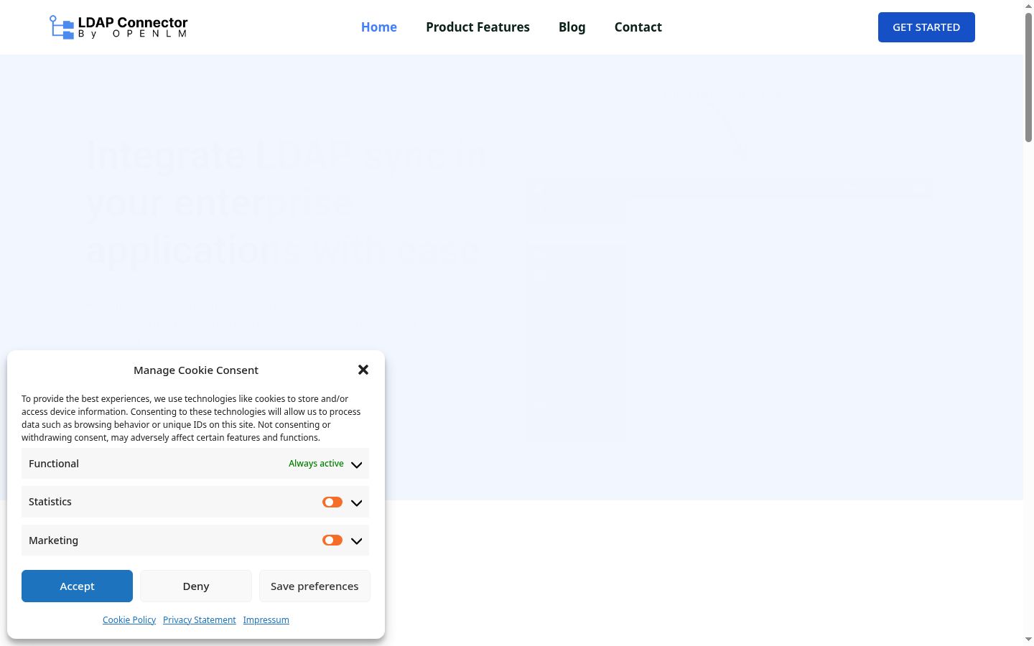Save cookie preferences
Image resolution: width=1034 pixels, height=646 pixels.
click(315, 586)
